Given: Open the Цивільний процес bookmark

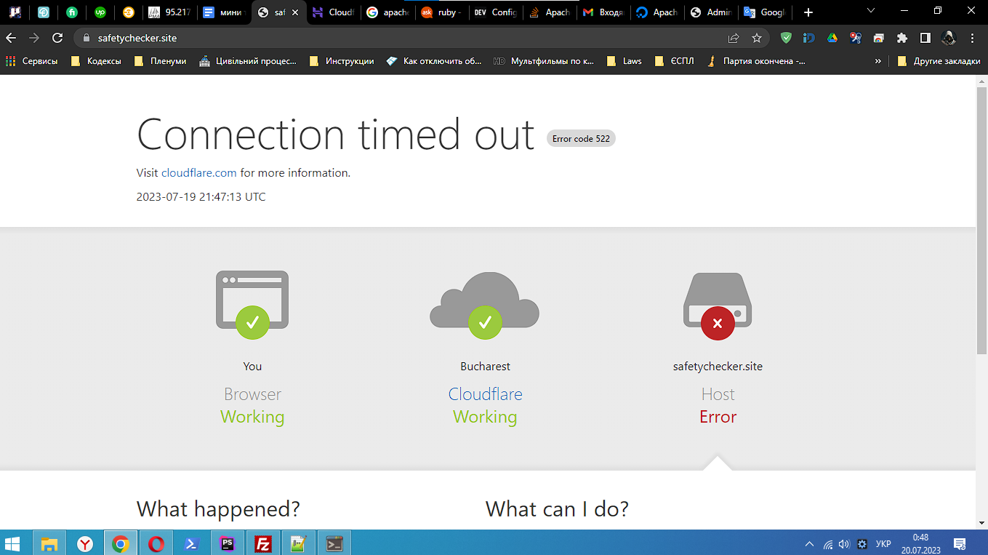Looking at the screenshot, I should pyautogui.click(x=248, y=61).
